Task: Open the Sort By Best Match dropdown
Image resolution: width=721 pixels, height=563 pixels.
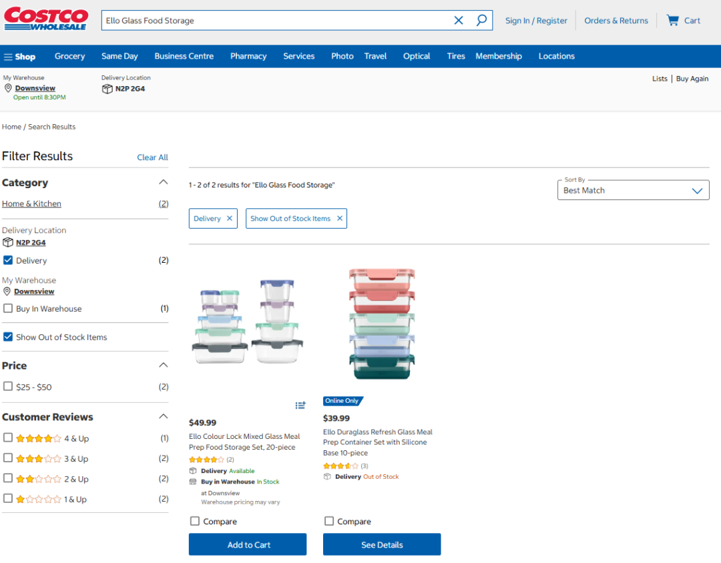Action: [x=633, y=190]
